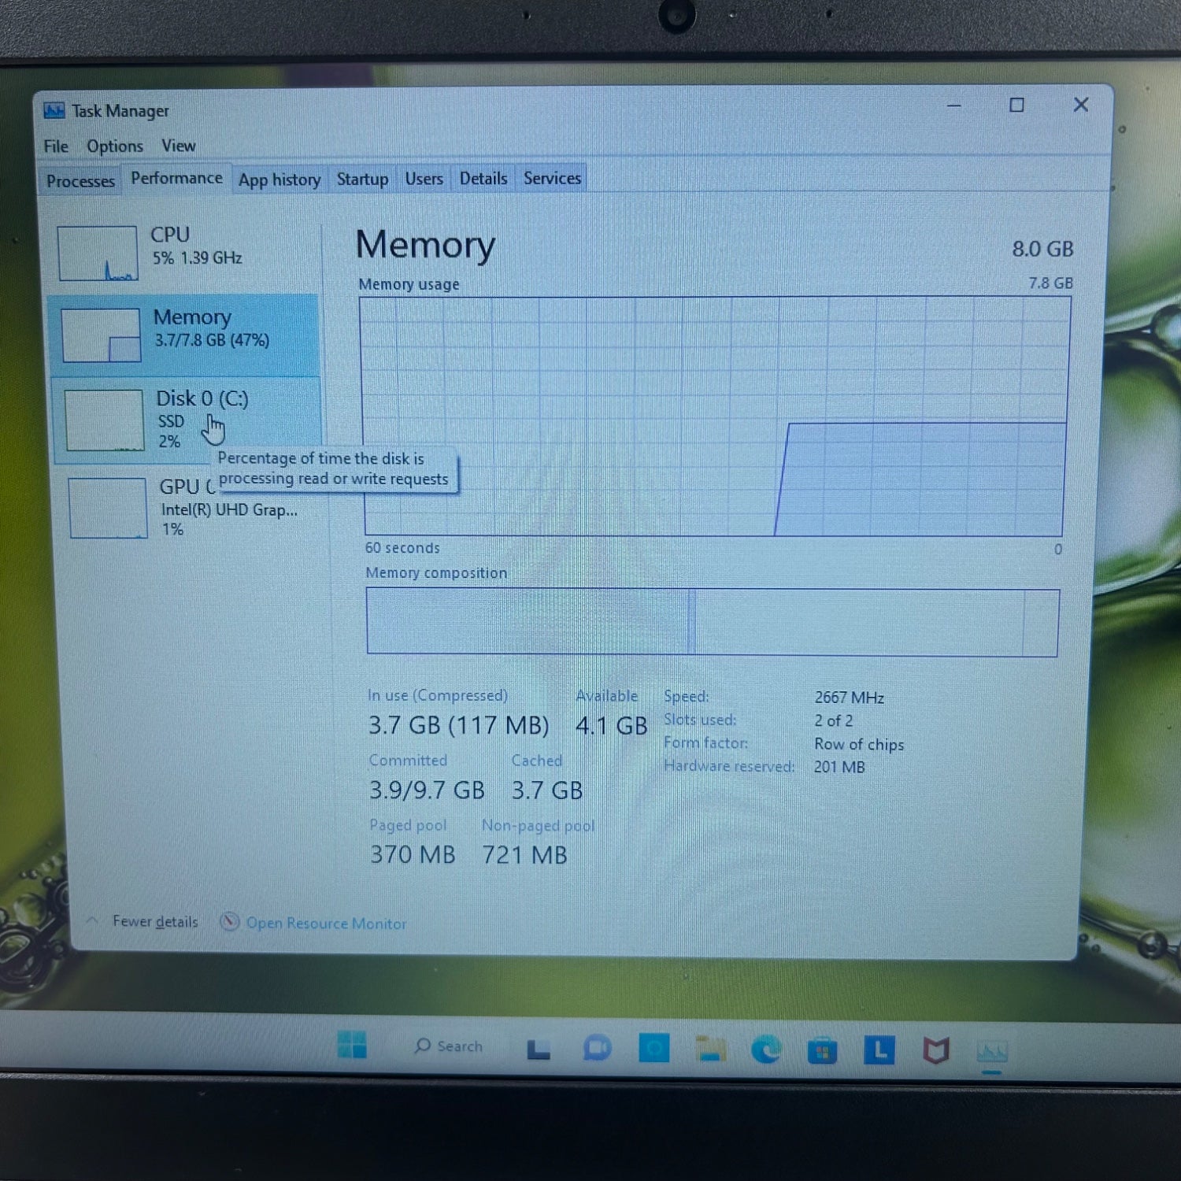Open the File menu

pyautogui.click(x=56, y=146)
